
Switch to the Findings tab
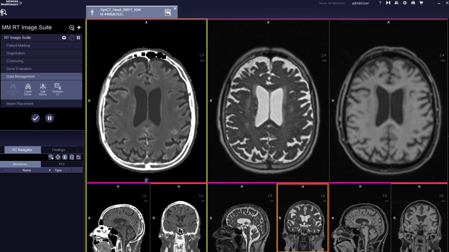point(58,150)
